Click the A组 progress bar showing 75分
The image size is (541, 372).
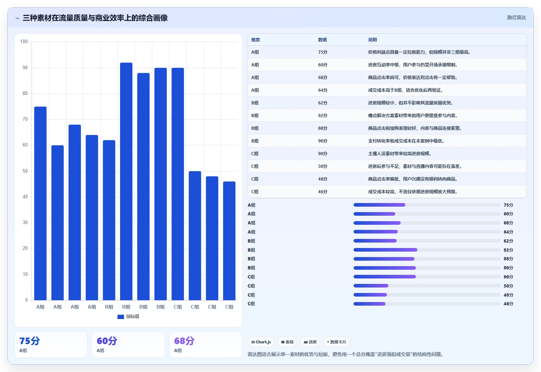(x=427, y=205)
